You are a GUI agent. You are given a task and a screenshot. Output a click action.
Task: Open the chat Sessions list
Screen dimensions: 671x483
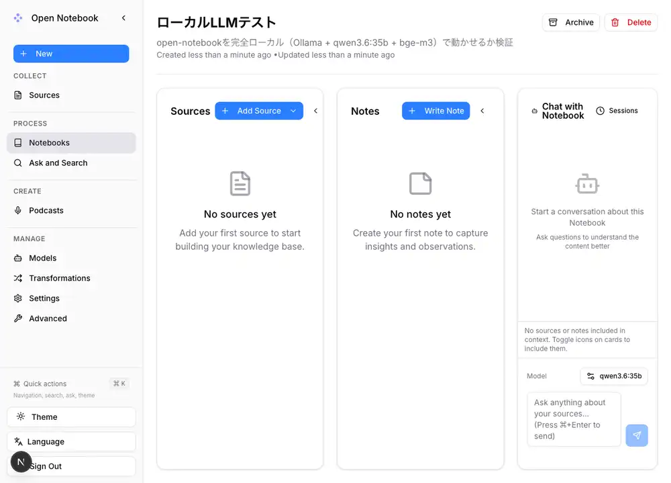[x=617, y=110]
